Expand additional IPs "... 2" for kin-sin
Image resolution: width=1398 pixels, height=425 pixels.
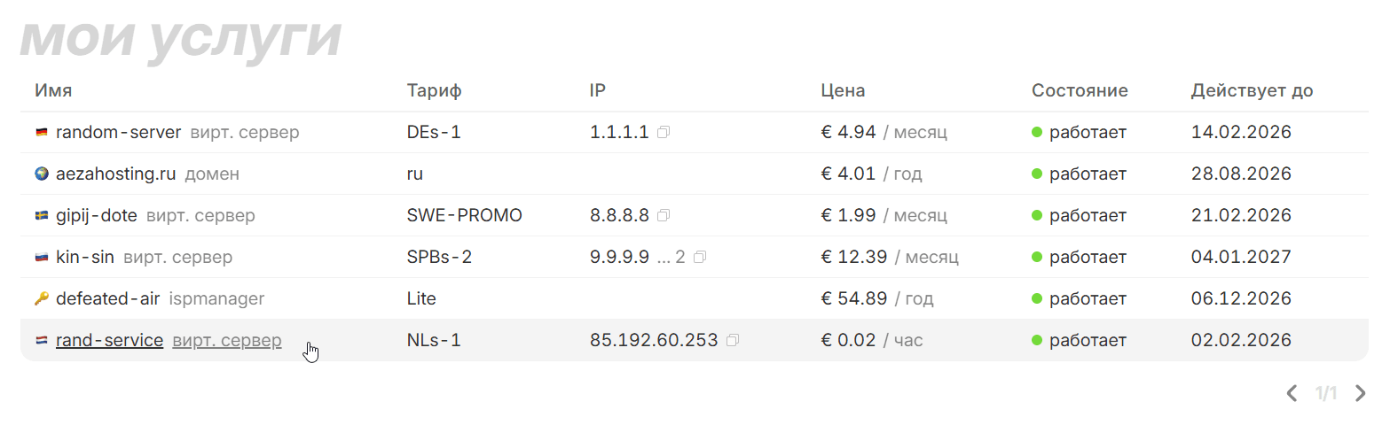click(x=671, y=257)
